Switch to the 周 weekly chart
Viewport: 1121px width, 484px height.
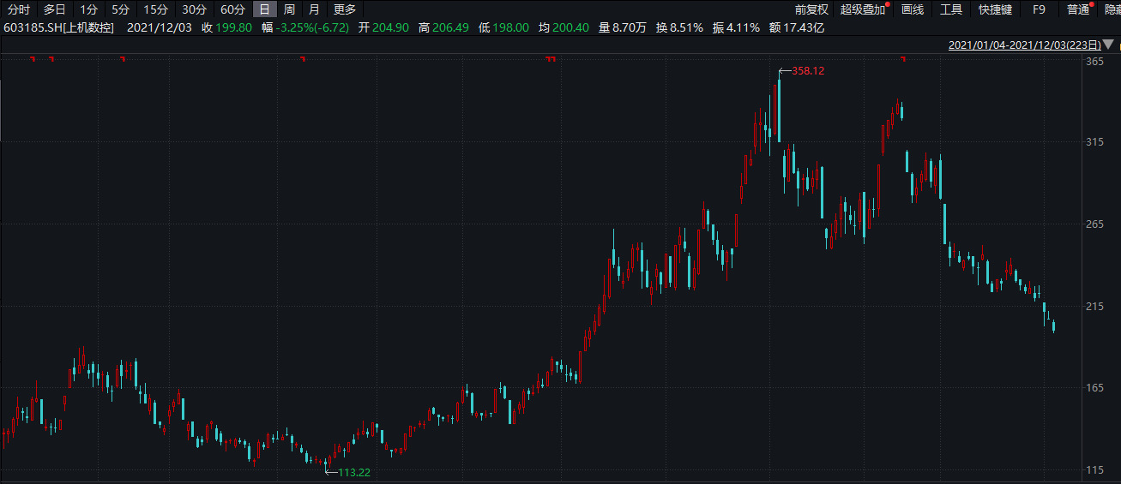pyautogui.click(x=289, y=9)
